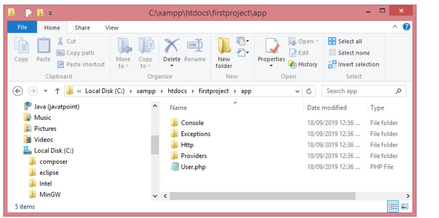Open the View ribbon tab
The width and height of the screenshot is (439, 218).
click(x=112, y=28)
